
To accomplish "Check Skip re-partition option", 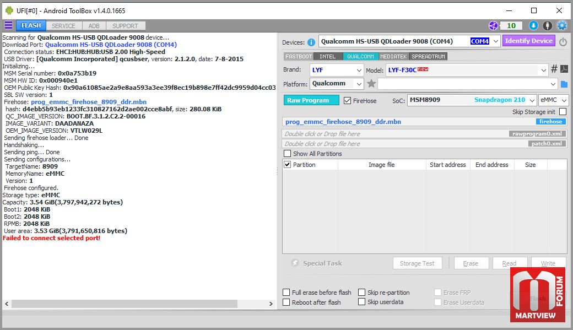I will [x=362, y=293].
